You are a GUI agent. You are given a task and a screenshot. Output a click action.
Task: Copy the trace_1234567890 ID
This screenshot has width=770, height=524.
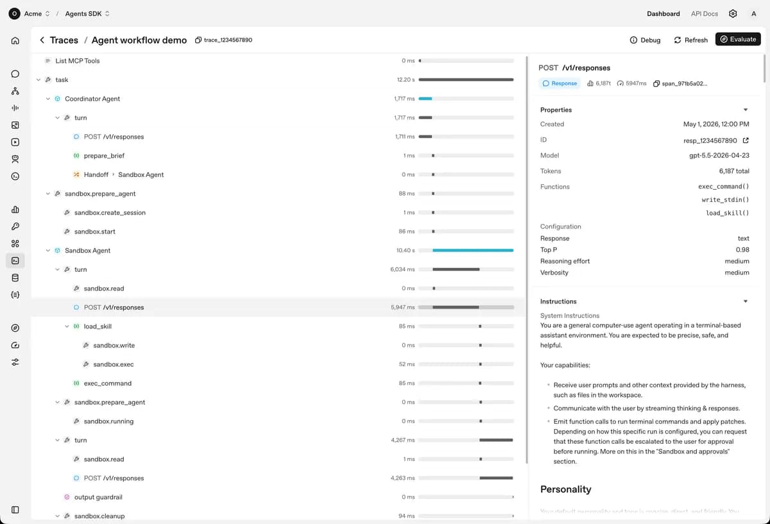click(x=224, y=40)
